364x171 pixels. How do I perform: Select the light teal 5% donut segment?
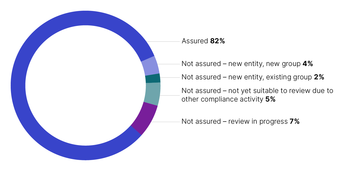[152, 94]
